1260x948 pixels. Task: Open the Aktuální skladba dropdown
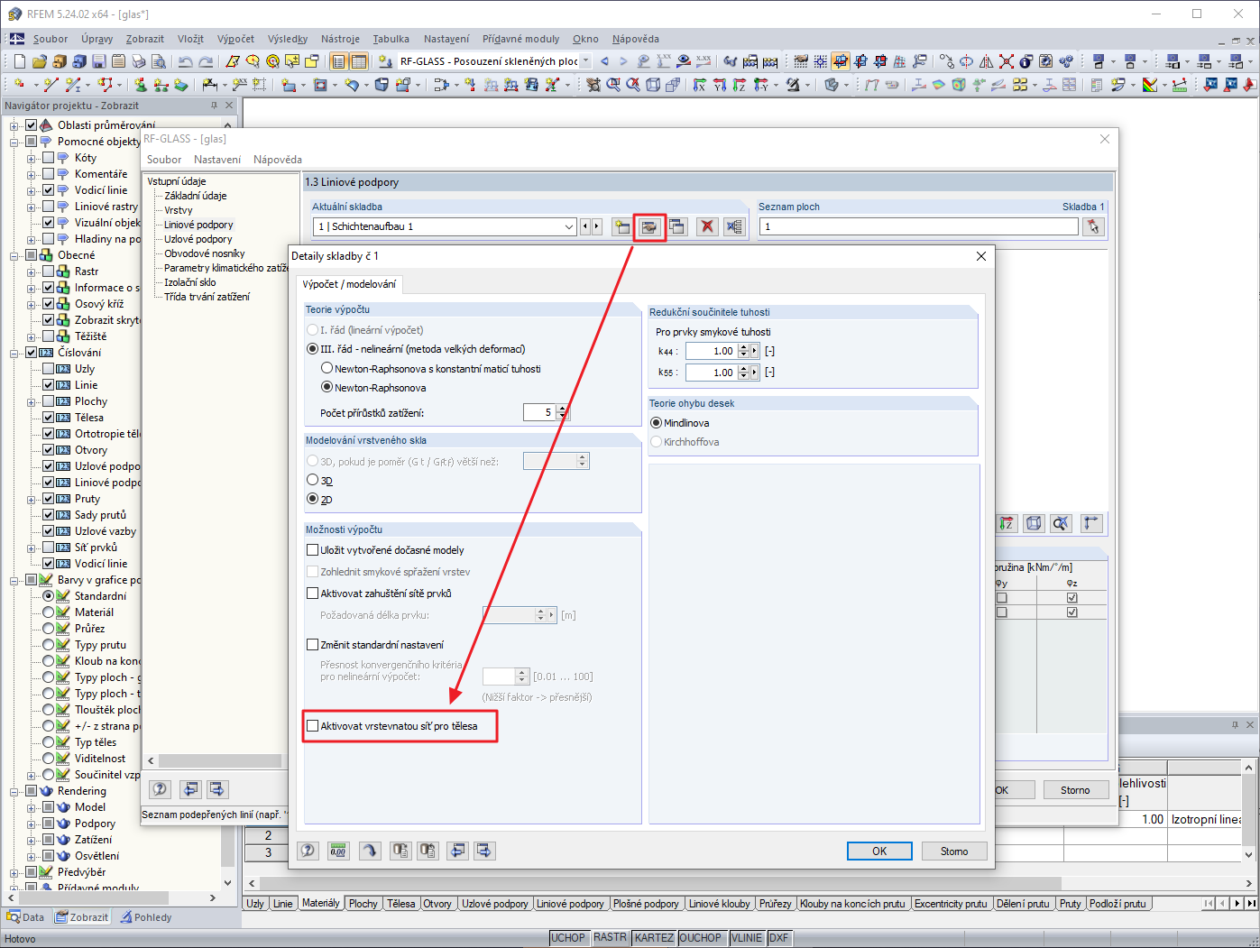coord(569,226)
